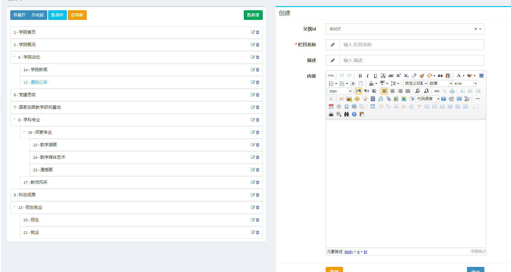Clear the ROOT selection with x
This screenshot has height=272, width=511.
476,29
